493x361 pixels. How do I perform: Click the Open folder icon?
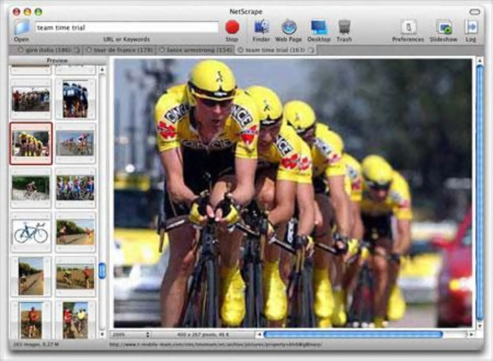pyautogui.click(x=22, y=27)
